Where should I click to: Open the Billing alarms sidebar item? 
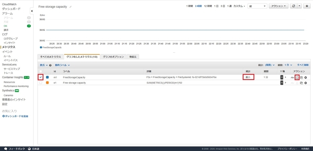(6, 30)
